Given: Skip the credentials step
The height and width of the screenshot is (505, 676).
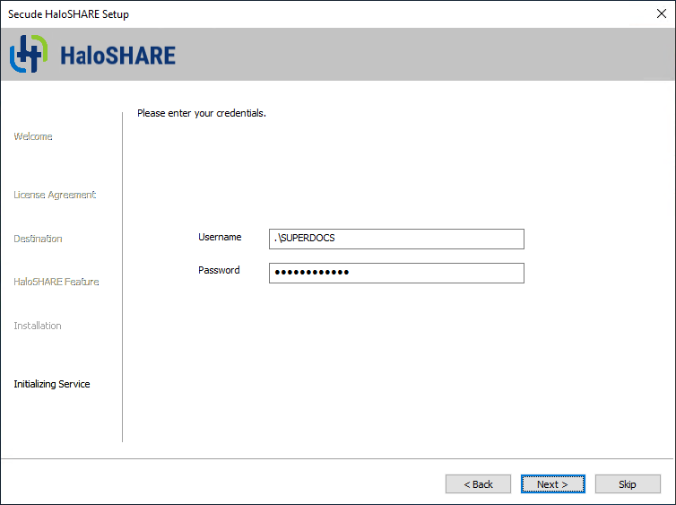Looking at the screenshot, I should tap(628, 484).
